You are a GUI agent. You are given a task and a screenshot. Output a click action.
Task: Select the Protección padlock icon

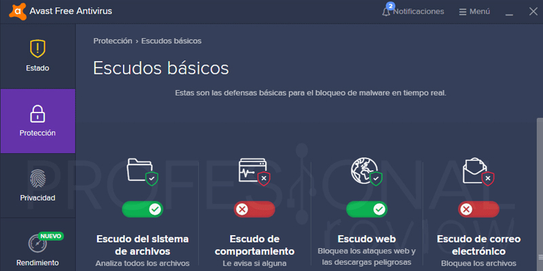pos(37,114)
